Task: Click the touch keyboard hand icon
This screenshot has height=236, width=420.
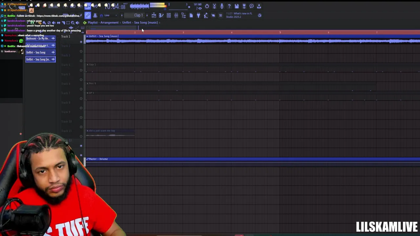Action: click(x=213, y=15)
